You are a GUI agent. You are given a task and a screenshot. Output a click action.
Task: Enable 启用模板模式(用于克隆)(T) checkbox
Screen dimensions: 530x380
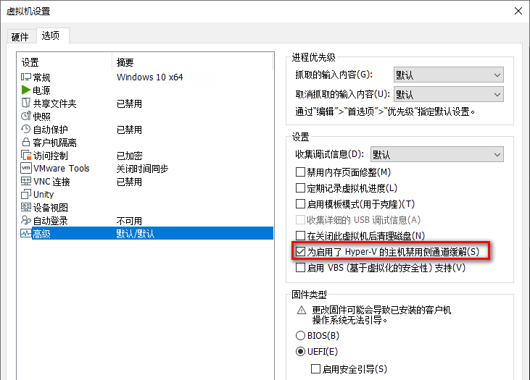click(x=300, y=204)
